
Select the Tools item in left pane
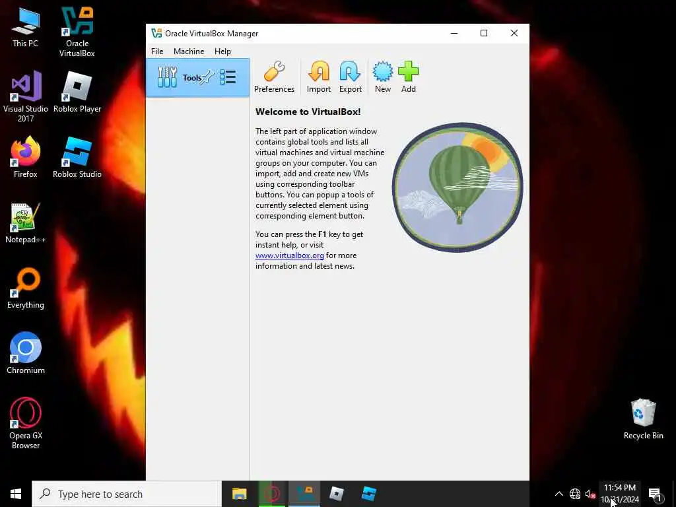pos(198,78)
